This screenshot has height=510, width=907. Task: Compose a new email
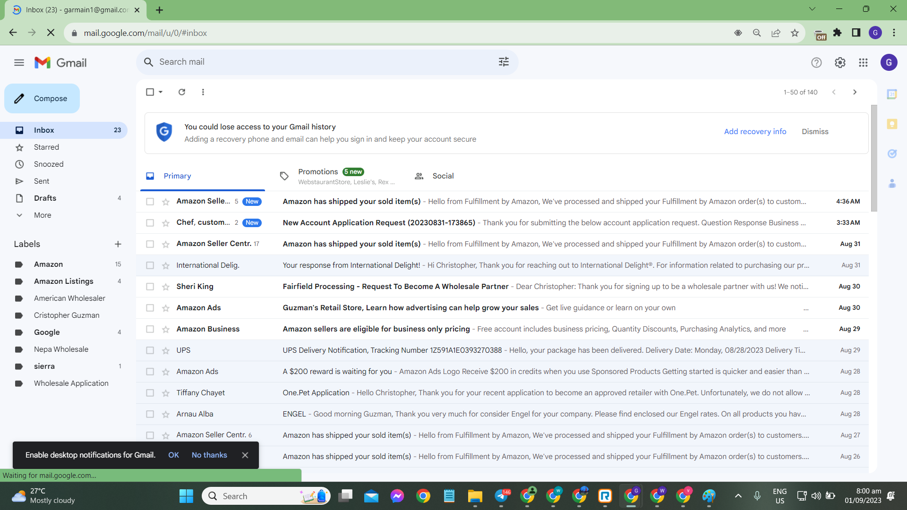[x=42, y=99]
